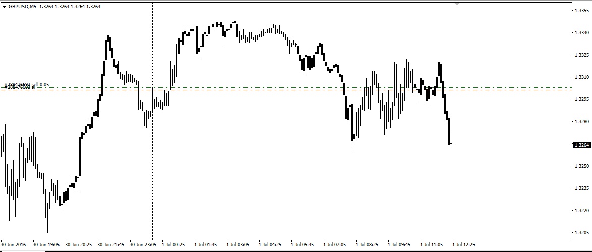Viewport: 592px width, 252px height.
Task: Click the dotted vertical day separator line
Action: click(152, 121)
